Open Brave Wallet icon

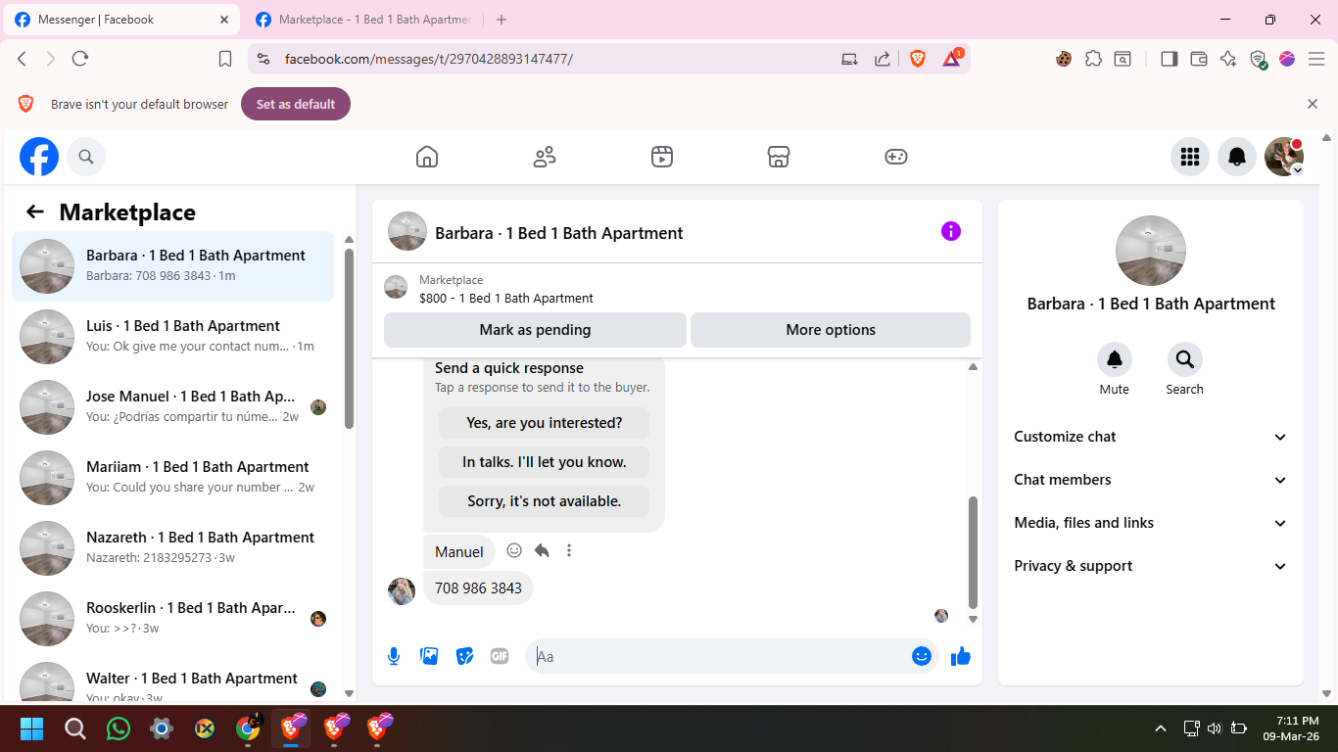[1198, 59]
